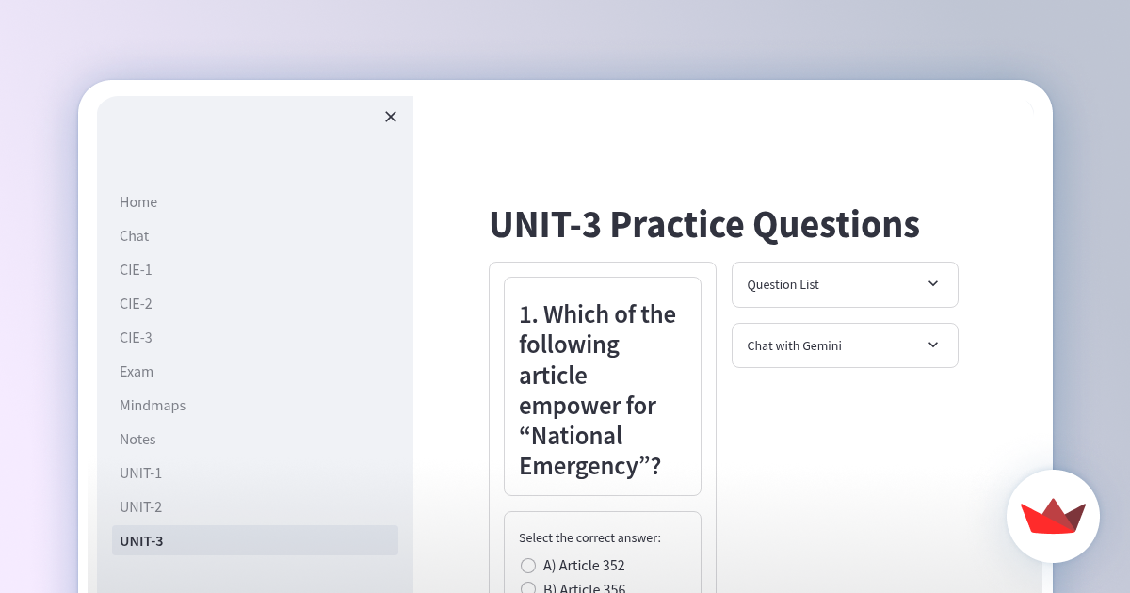Open the Question List dropdown
Screen dimensions: 1130x593
click(845, 284)
